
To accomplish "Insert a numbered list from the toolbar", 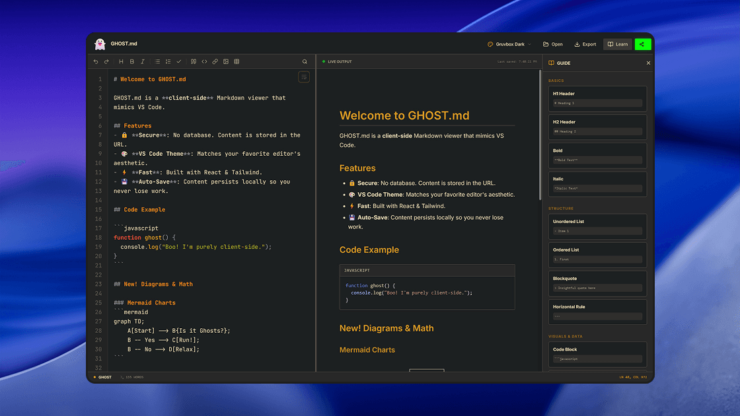I will [168, 62].
